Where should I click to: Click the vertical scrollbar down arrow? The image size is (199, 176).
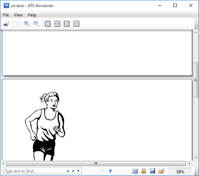click(x=196, y=157)
